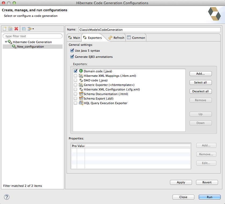Delete selected configuration with red X
The image size is (225, 204).
click(16, 29)
